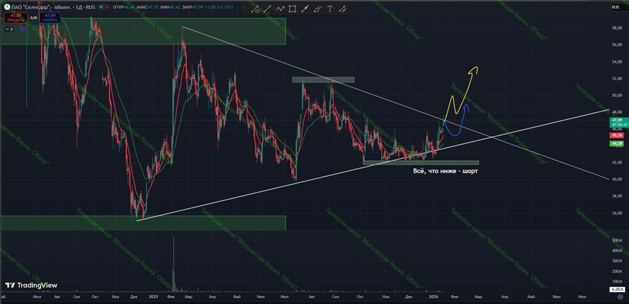629x304 pixels.
Task: Click the purple indicator circle under sell button
Action: click(x=23, y=29)
